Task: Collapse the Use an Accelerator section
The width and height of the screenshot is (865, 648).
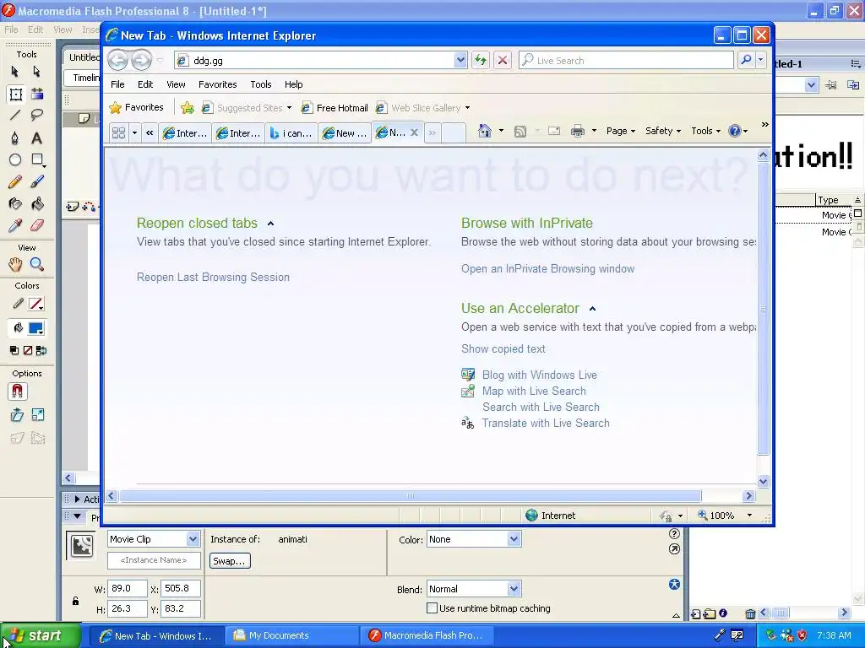Action: pyautogui.click(x=592, y=309)
